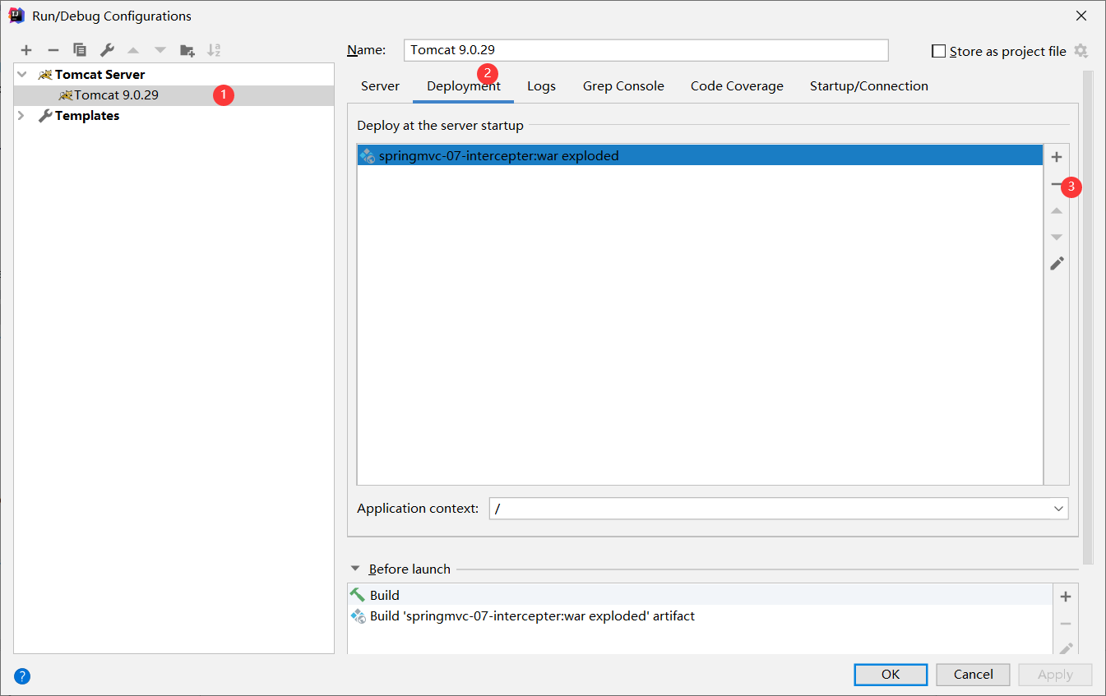Sort configurations alphabetically
Viewport: 1106px width, 696px height.
[214, 51]
